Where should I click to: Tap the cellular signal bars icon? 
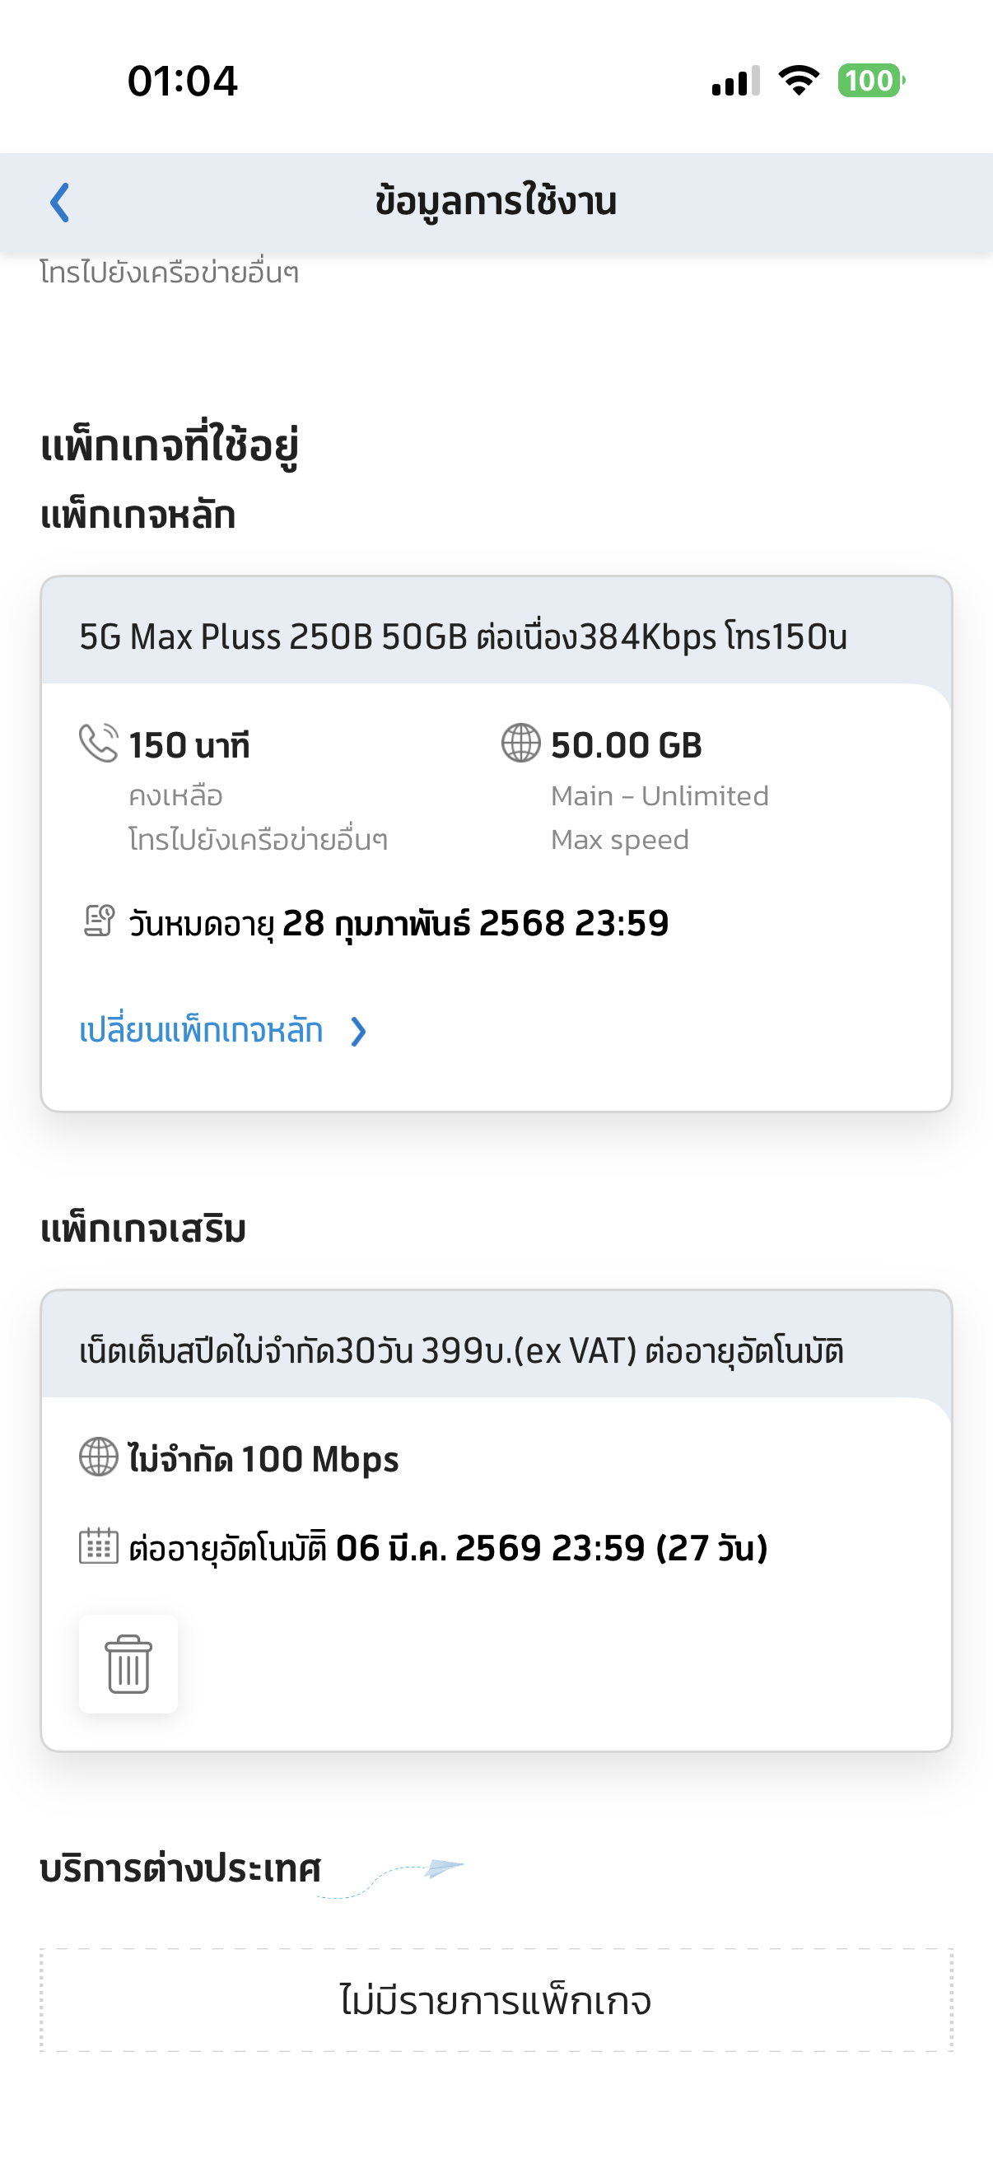pyautogui.click(x=736, y=82)
